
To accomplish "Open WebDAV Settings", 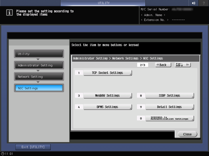I will click(108, 96).
